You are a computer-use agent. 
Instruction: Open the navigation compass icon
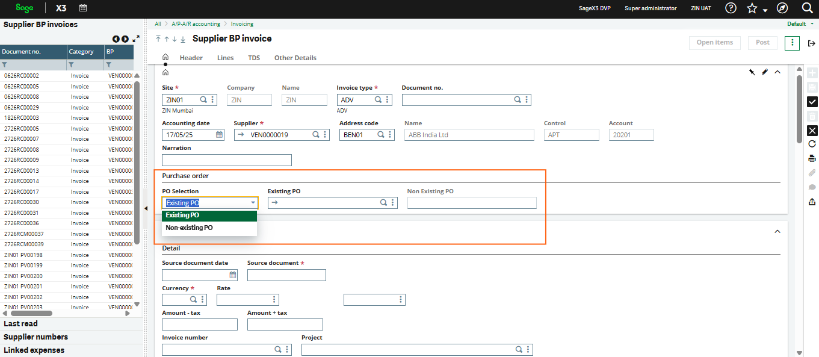click(782, 8)
